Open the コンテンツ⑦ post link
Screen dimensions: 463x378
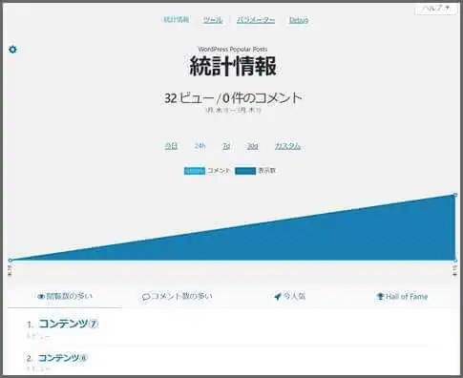pyautogui.click(x=69, y=324)
